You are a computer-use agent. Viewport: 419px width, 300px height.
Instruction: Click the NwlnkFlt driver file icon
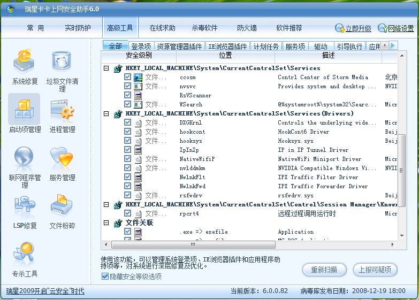point(138,178)
